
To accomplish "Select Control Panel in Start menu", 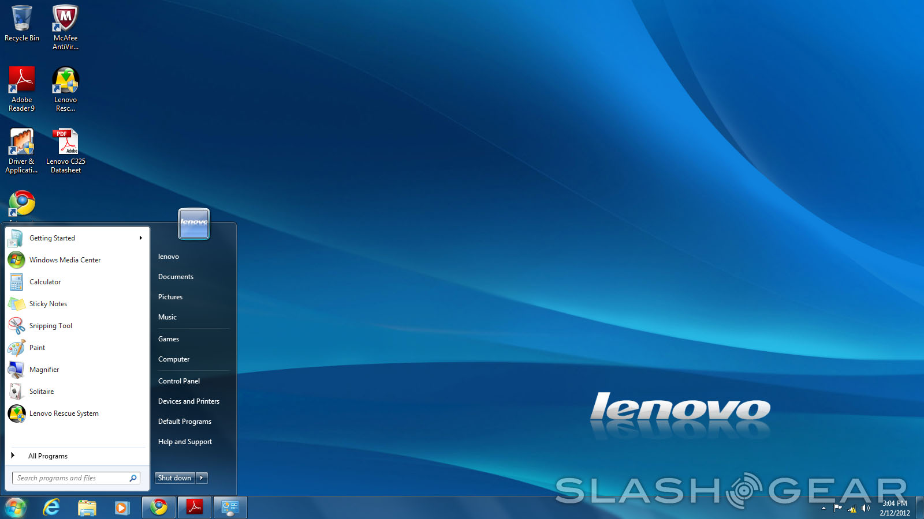I will tap(179, 381).
